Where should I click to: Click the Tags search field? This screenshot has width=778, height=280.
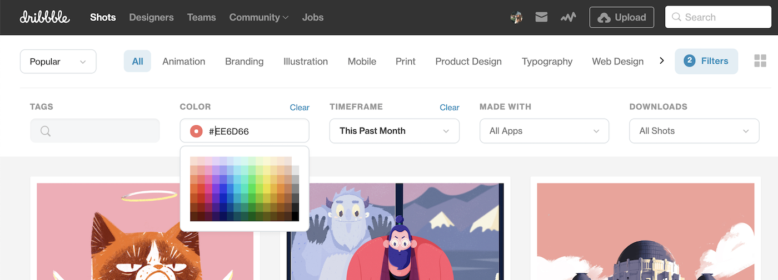click(95, 131)
